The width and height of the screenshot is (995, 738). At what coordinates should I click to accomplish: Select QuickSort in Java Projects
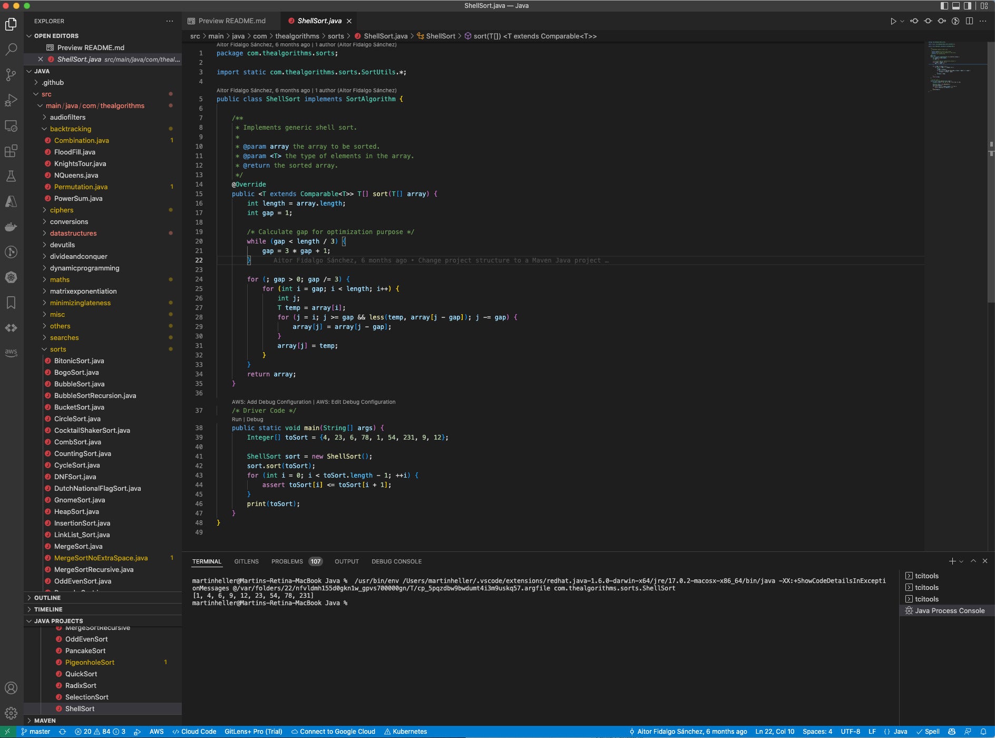pyautogui.click(x=81, y=674)
